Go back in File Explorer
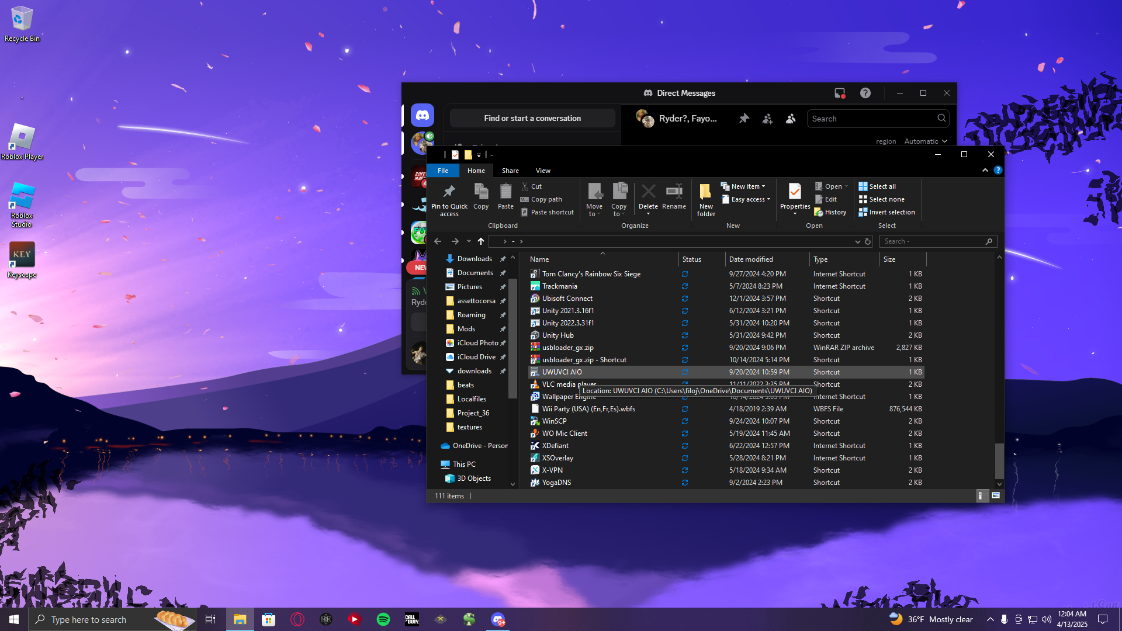Screen dimensions: 1122x631 [x=438, y=241]
